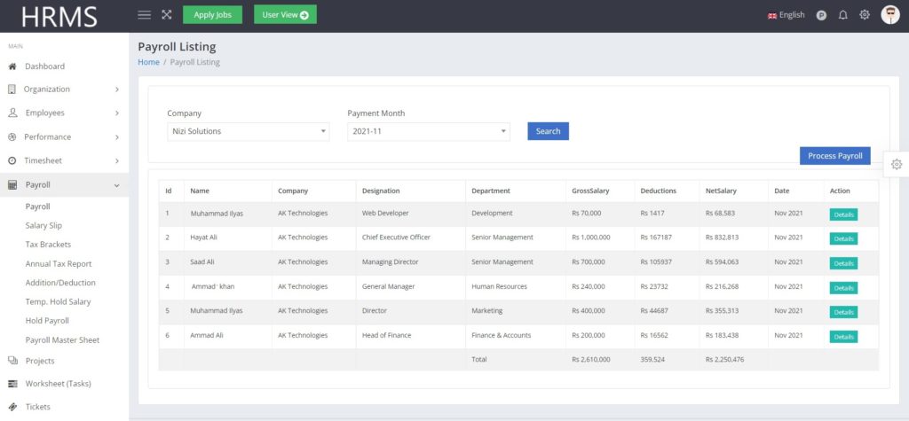The height and width of the screenshot is (421, 909).
Task: Open Temp. Hold Salary
Action: [58, 301]
